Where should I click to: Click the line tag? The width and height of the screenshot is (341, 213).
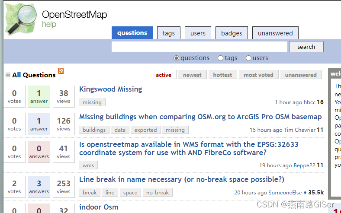[110, 193]
